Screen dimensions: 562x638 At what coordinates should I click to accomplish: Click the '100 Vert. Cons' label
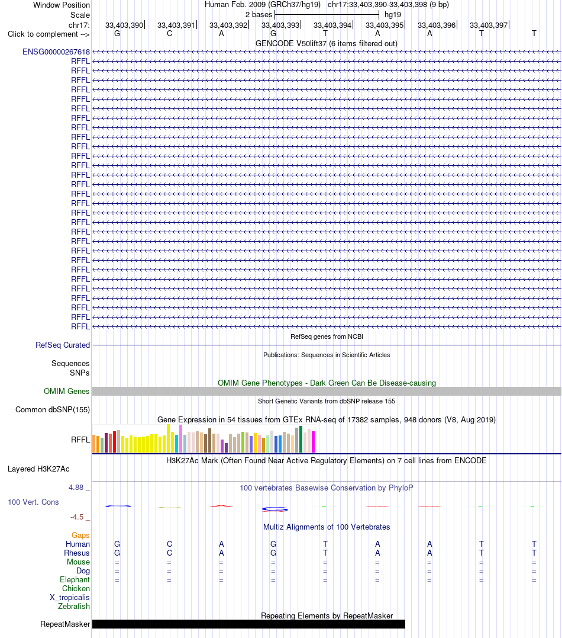tap(33, 502)
